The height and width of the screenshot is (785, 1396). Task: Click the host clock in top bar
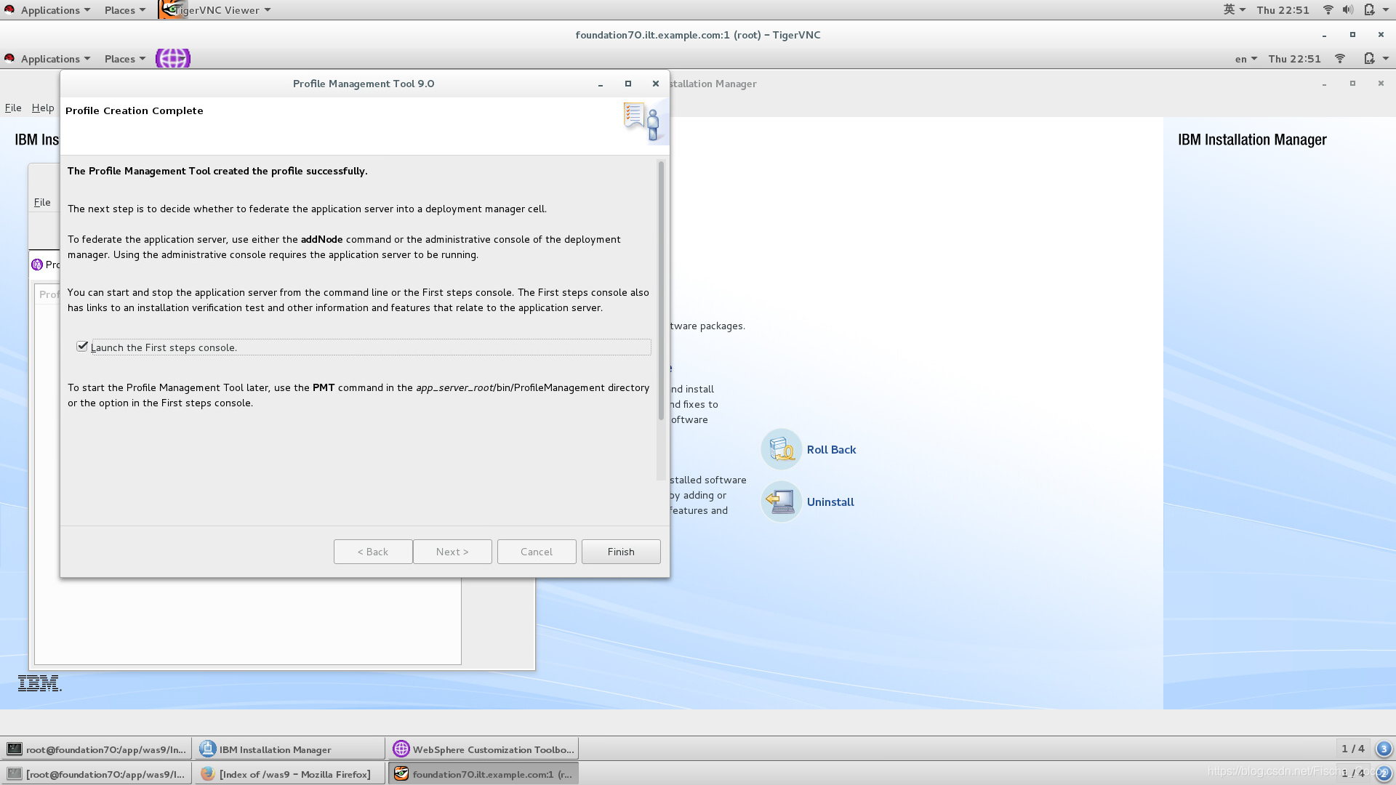pyautogui.click(x=1283, y=10)
